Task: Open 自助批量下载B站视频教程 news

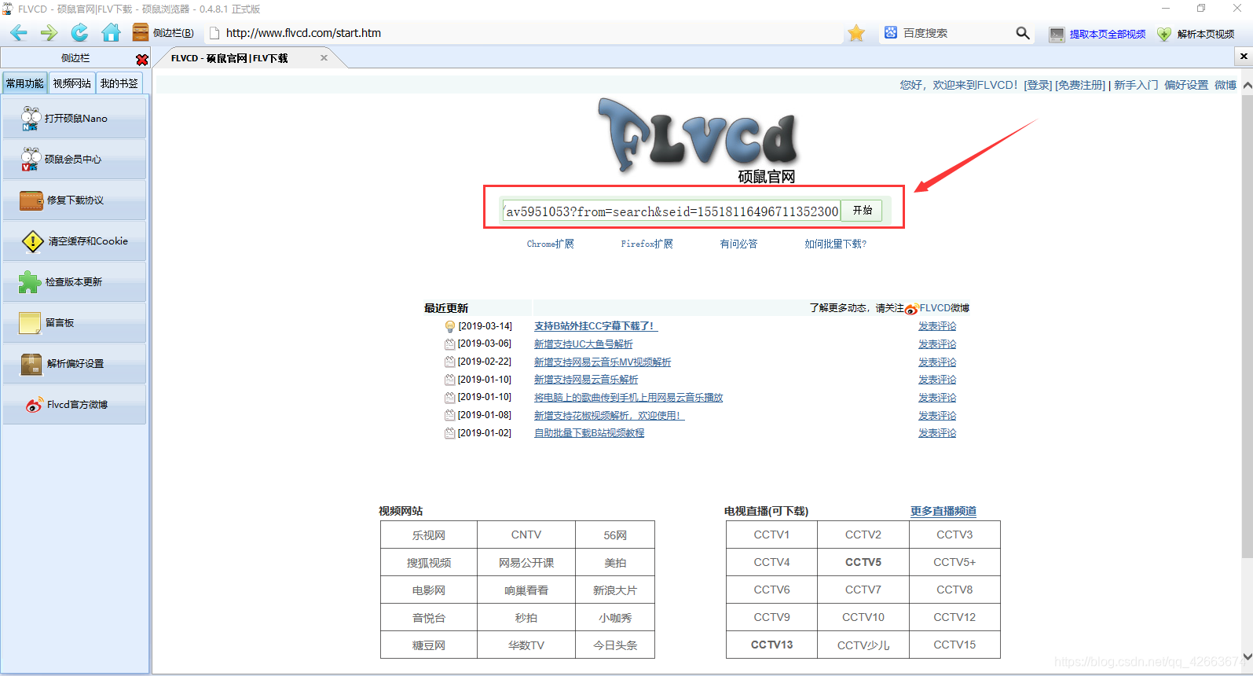Action: coord(589,433)
